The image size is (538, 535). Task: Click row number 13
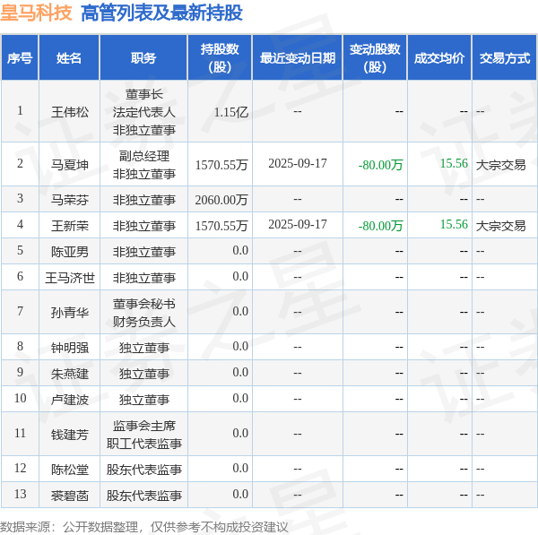tap(21, 494)
